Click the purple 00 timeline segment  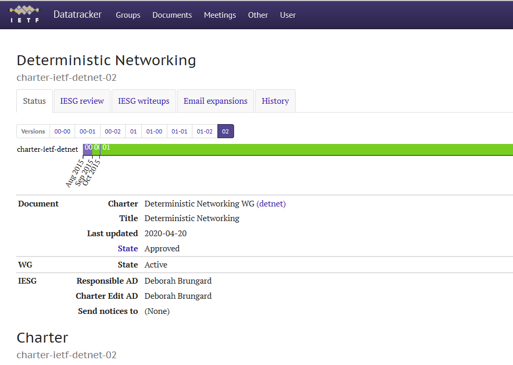click(x=88, y=149)
